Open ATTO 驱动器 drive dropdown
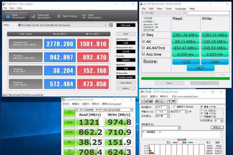 click(163, 107)
